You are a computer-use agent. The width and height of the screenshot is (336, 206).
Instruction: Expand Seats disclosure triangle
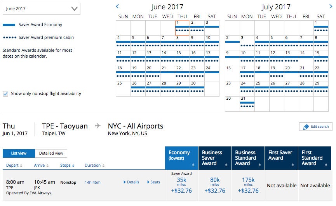click(148, 182)
